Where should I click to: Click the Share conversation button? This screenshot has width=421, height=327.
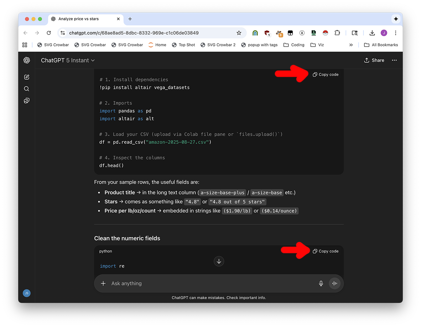(374, 60)
